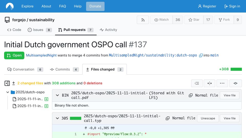Image resolution: width=246 pixels, height=138 pixels.
Task: Click the Unescape button
Action: (208, 118)
